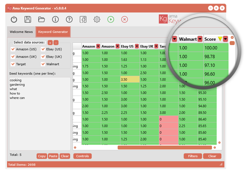Uncheck Amazon (UK) data source
The image size is (246, 173).
[x=13, y=57]
